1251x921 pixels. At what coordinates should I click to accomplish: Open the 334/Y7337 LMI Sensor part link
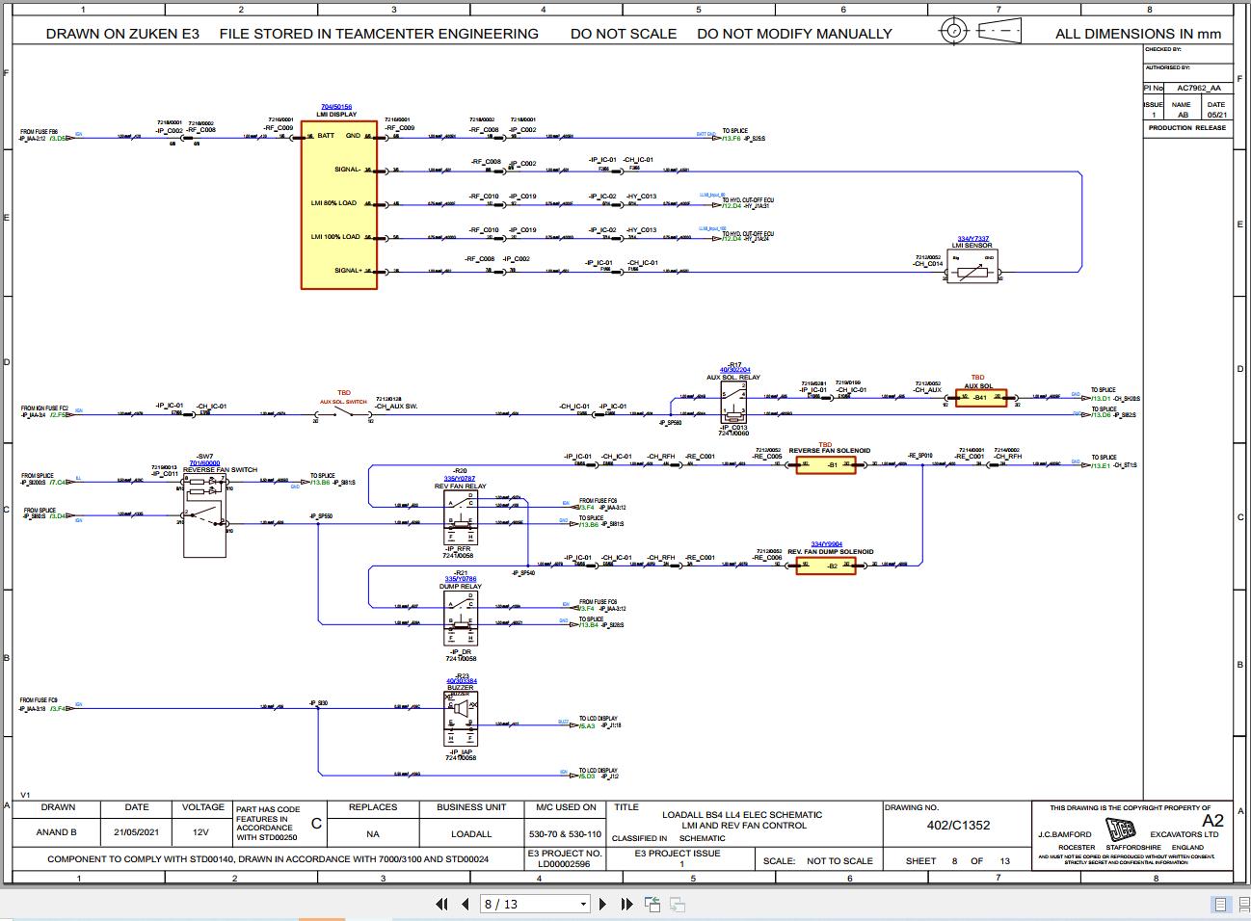[972, 239]
